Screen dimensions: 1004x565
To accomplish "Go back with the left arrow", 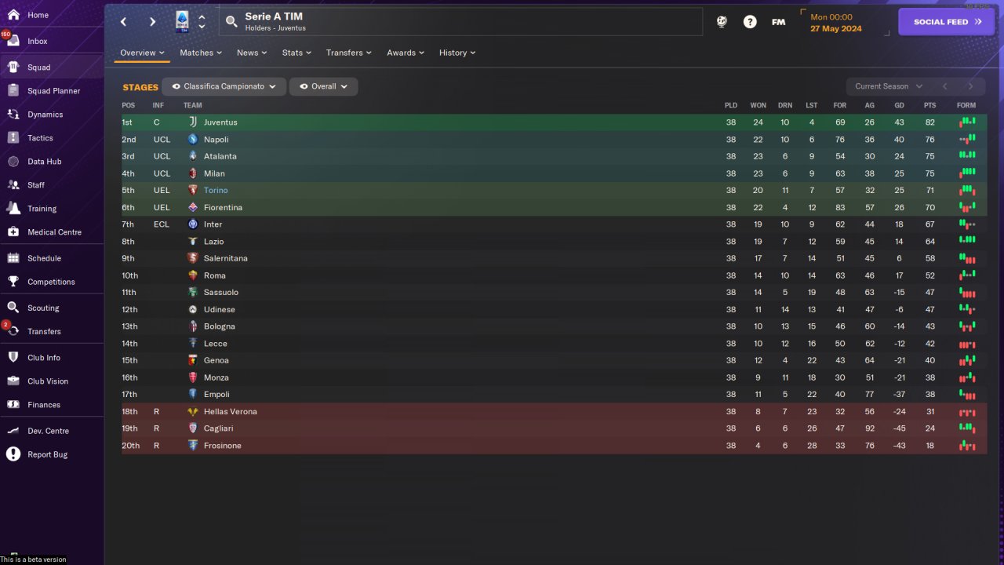I will point(123,22).
